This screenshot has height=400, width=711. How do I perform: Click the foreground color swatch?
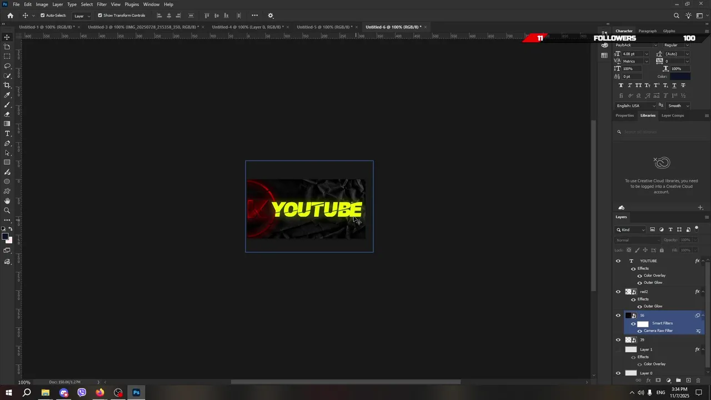5,237
